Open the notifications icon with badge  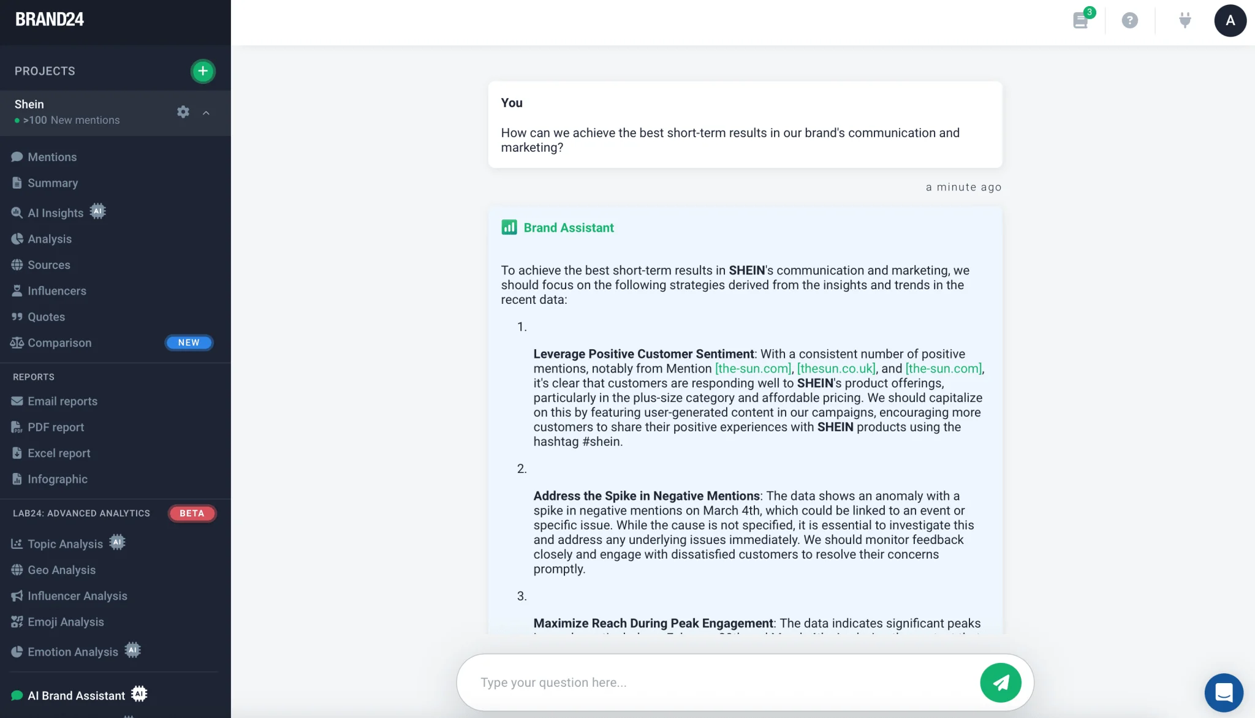click(x=1081, y=20)
